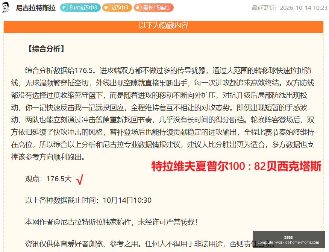The image size is (329, 252).
Task: Click the red score 特拉维夫夏普尔100：82贝西克塔斯
Action: (x=236, y=166)
